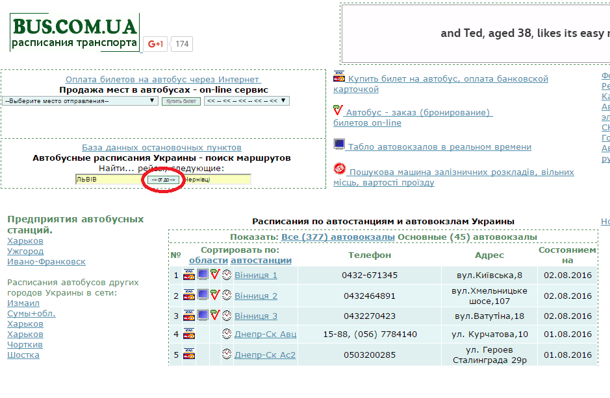Click the red checkmark booking icon for Вінниця 2
Image resolution: width=610 pixels, height=398 pixels.
click(x=215, y=295)
